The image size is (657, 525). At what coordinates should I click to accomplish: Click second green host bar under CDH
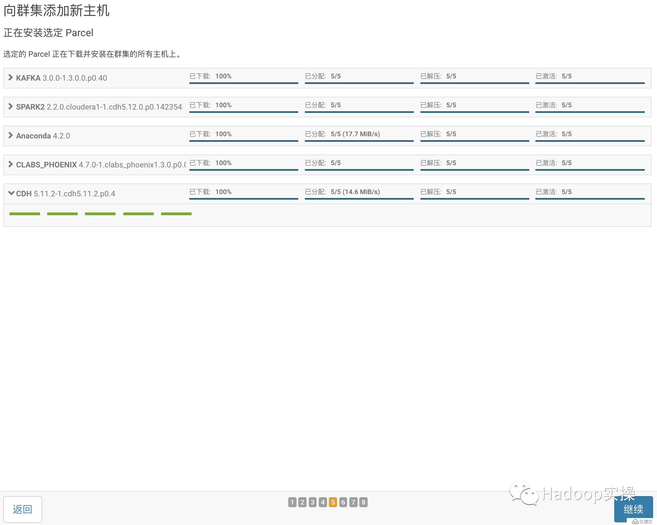click(62, 214)
